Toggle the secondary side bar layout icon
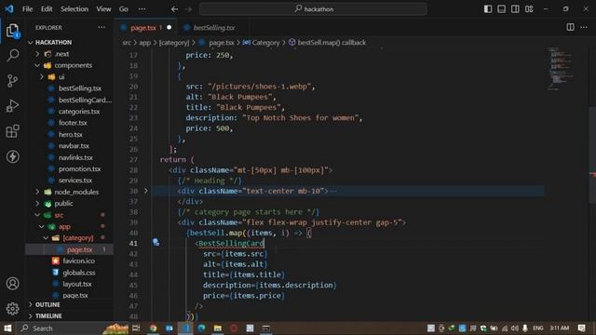 click(x=515, y=8)
